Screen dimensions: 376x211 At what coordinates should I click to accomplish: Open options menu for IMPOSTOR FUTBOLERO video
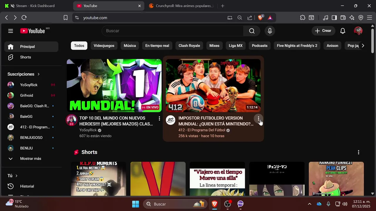[x=258, y=118]
